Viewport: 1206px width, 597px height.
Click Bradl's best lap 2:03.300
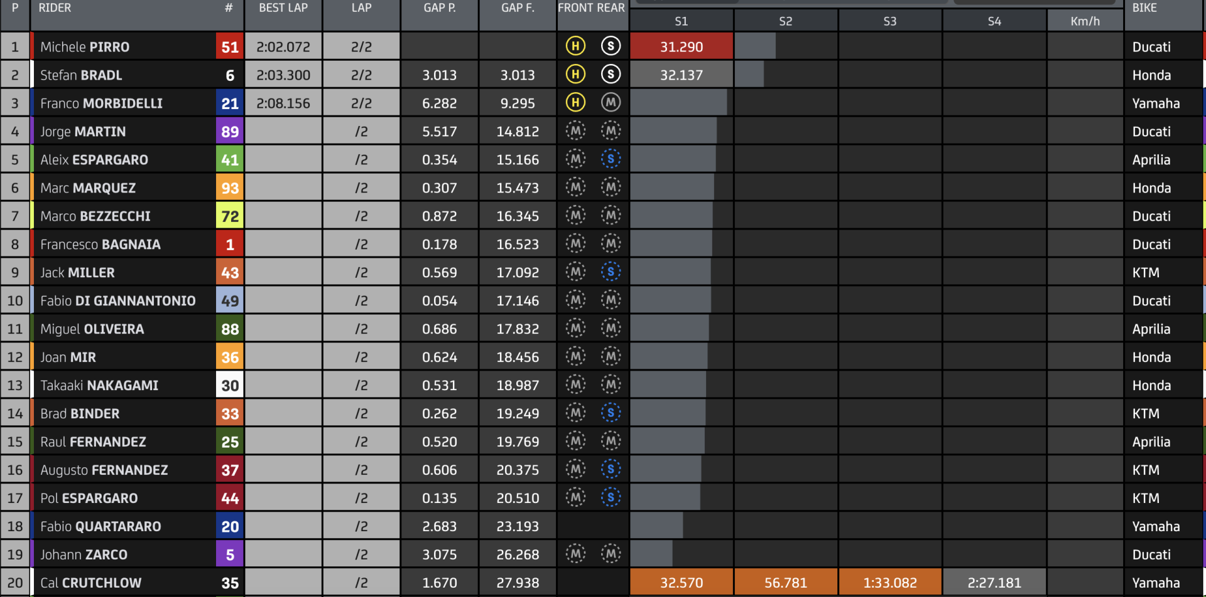point(283,75)
